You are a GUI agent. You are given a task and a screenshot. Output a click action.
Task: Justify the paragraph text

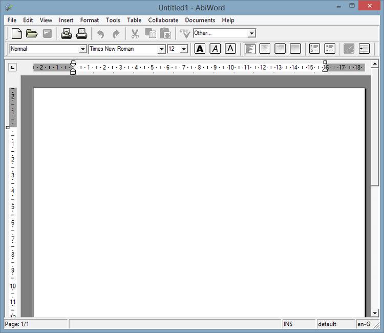295,49
